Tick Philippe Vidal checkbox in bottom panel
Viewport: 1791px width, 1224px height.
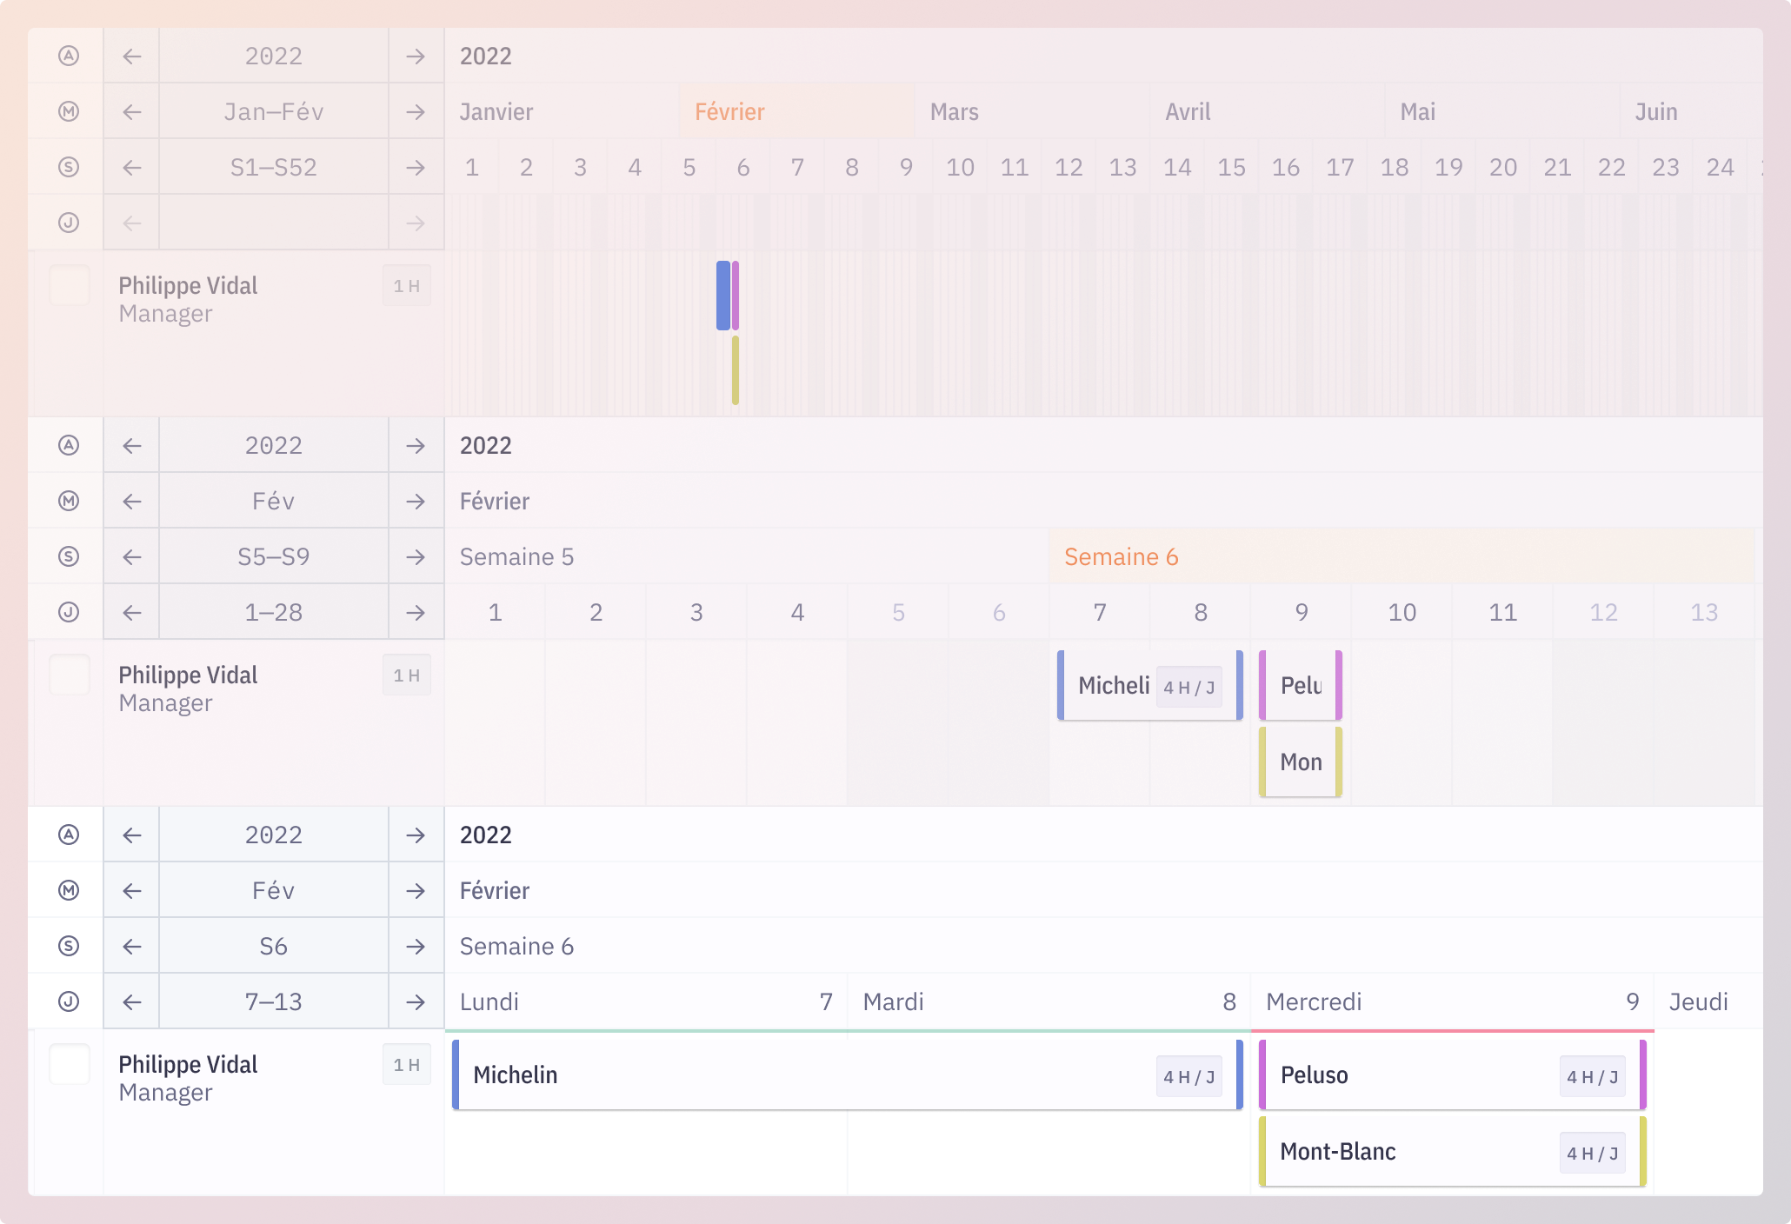click(70, 1064)
